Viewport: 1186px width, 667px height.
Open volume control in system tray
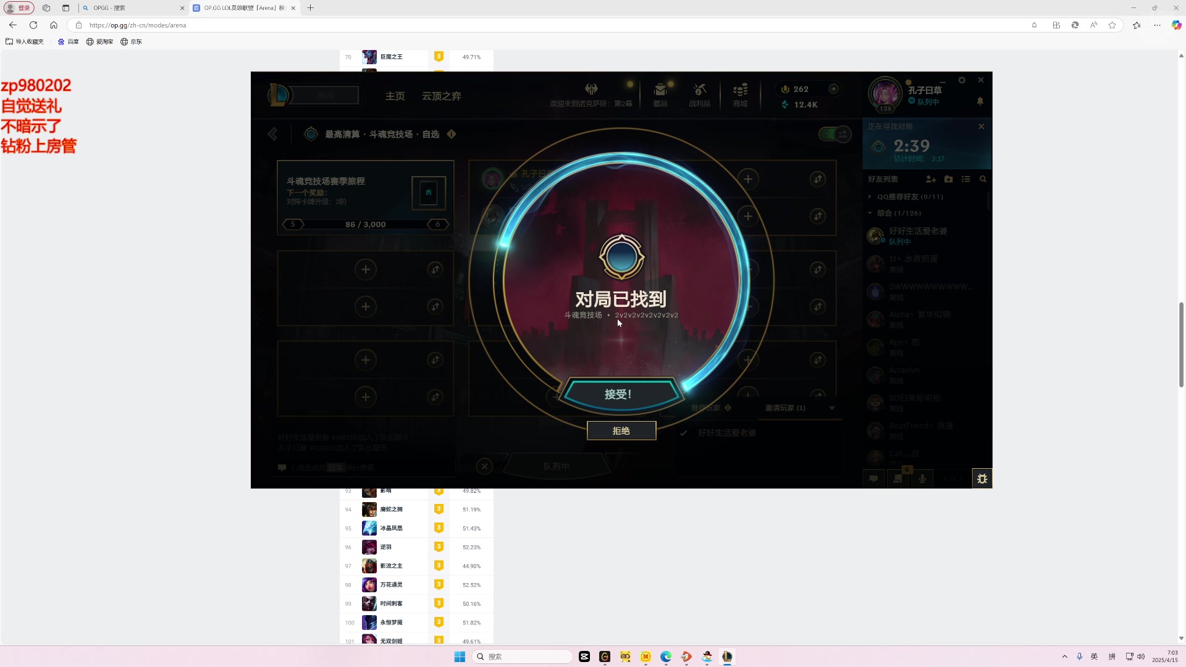(1141, 657)
